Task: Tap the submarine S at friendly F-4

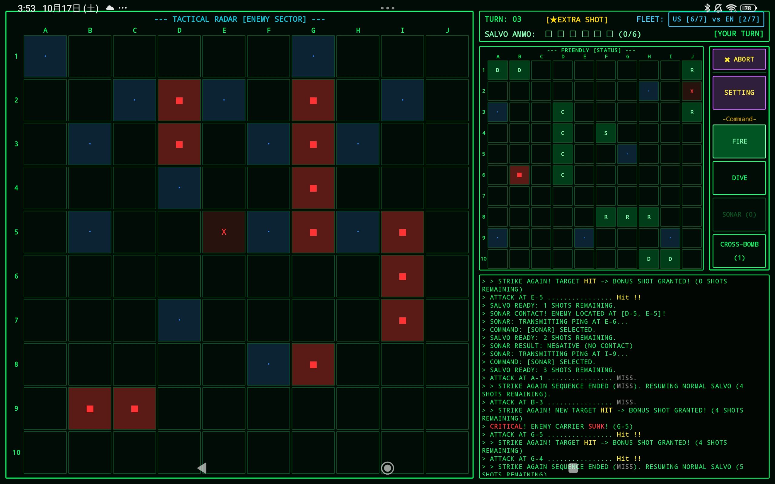Action: [x=605, y=133]
